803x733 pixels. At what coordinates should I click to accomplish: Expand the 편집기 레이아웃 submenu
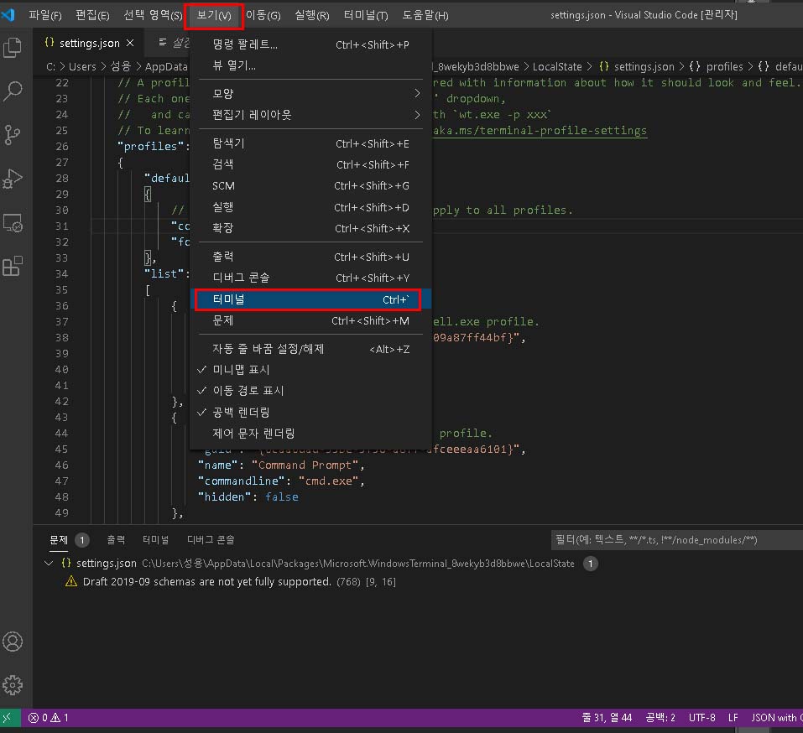click(310, 115)
